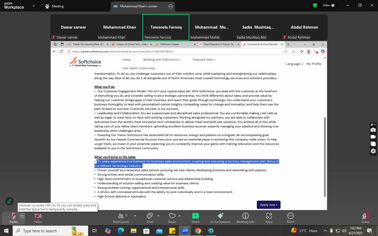
Task: Expand Working with Softchoice menu
Action: (162, 60)
